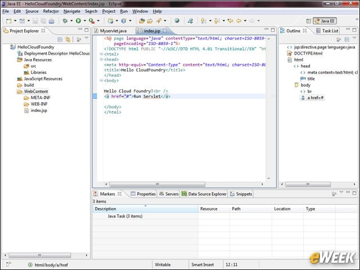Image resolution: width=360 pixels, height=270 pixels.
Task: Select the HelloCloudFoundry project node
Action: [x=33, y=47]
